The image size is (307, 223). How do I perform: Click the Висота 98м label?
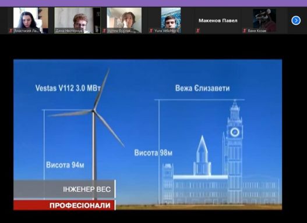[153, 153]
